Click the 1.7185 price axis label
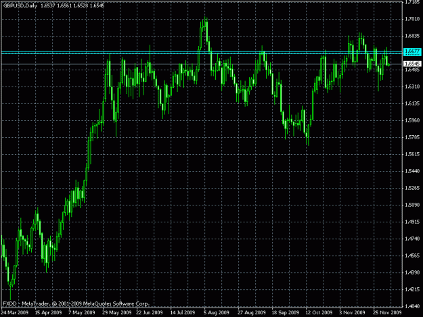This screenshot has width=423, height=317. tap(413, 3)
